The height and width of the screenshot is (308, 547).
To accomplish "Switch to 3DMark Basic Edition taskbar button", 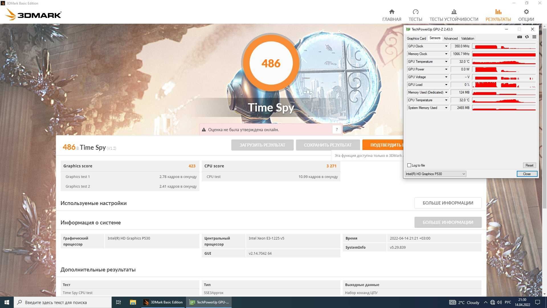I will coord(164,302).
